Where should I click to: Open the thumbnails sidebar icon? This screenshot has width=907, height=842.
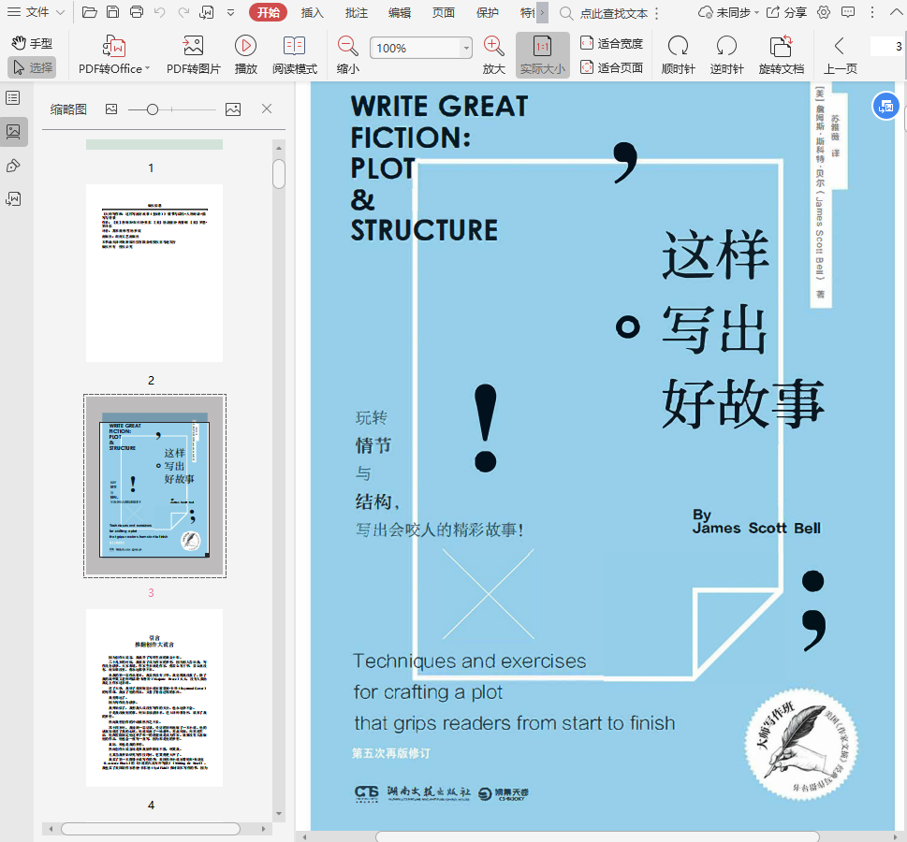(13, 131)
